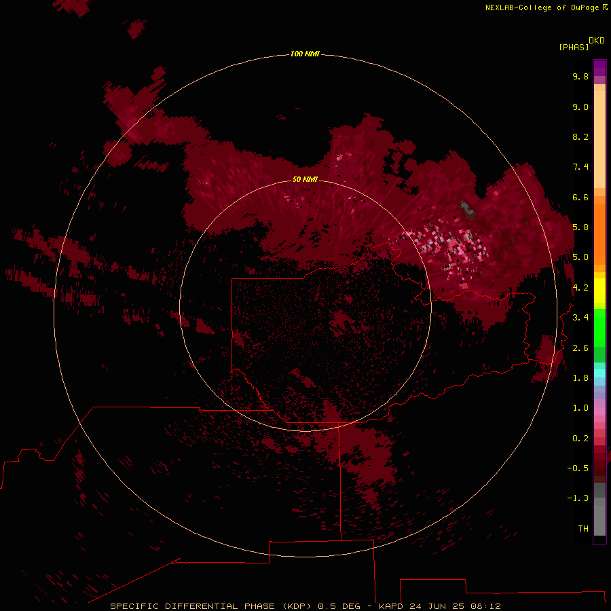Click the 100 NMI range ring label
Screen dimensions: 611x611
pyautogui.click(x=305, y=54)
